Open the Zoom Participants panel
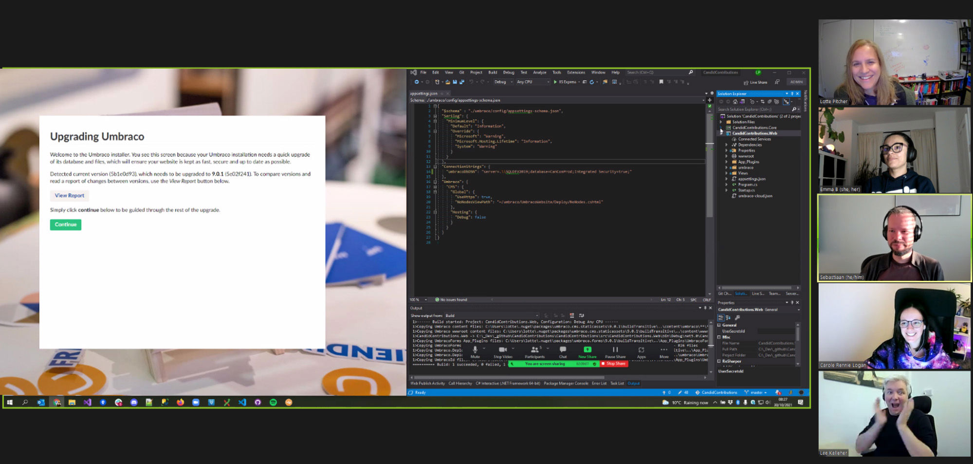The image size is (973, 464). point(535,353)
